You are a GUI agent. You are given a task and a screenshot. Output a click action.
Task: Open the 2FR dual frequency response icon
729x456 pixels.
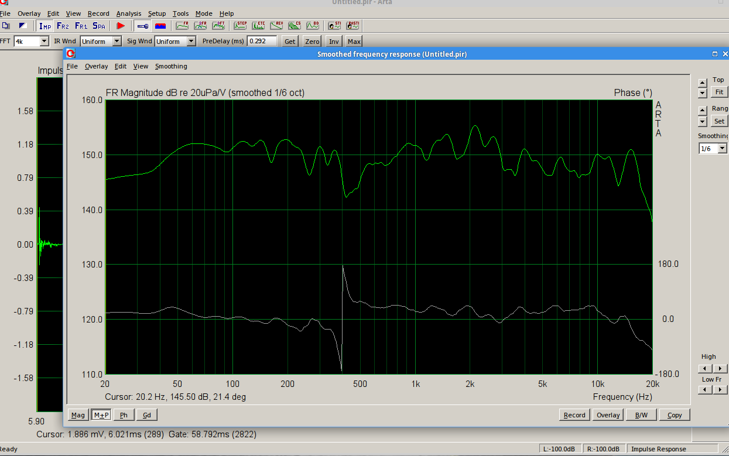point(201,26)
